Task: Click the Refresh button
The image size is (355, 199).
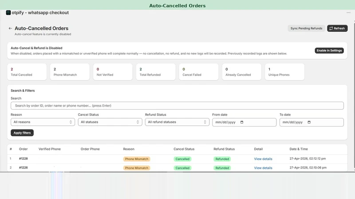Action: point(337,28)
